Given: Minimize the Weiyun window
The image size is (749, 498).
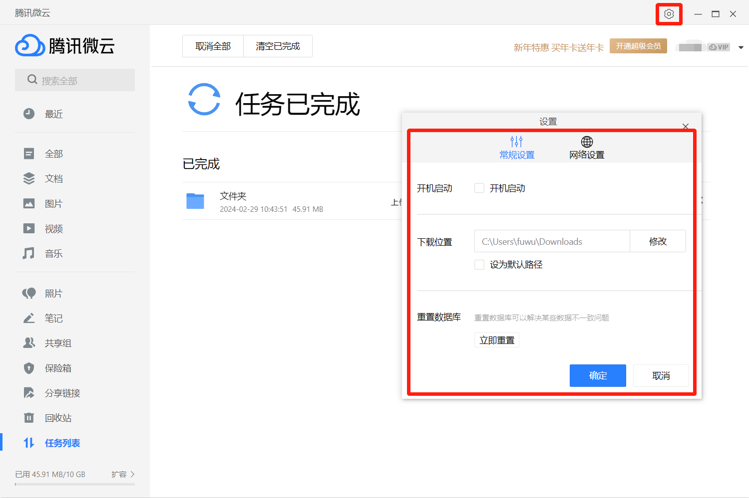Looking at the screenshot, I should click(x=698, y=14).
